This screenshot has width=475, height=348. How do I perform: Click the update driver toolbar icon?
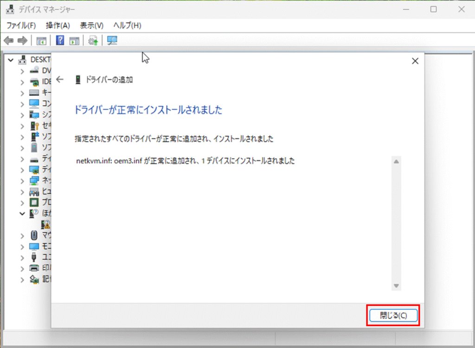click(93, 41)
